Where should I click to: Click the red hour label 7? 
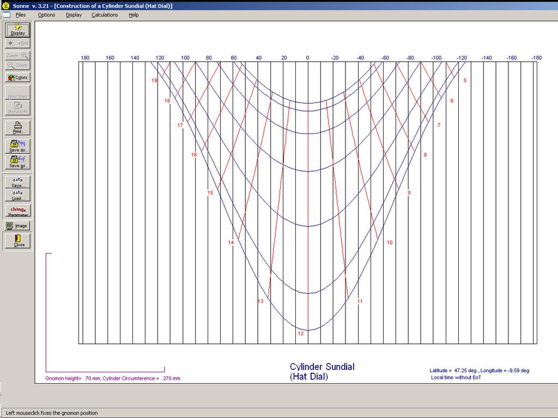[439, 125]
